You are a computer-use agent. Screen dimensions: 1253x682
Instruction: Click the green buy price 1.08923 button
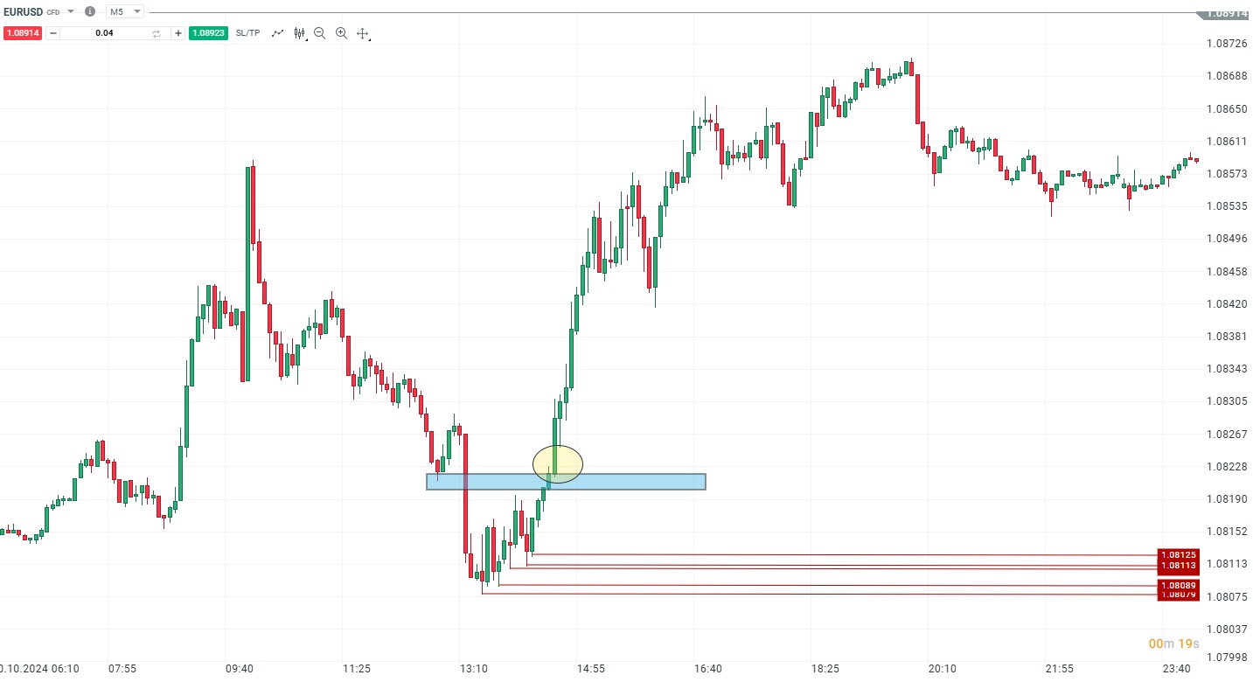tap(208, 33)
